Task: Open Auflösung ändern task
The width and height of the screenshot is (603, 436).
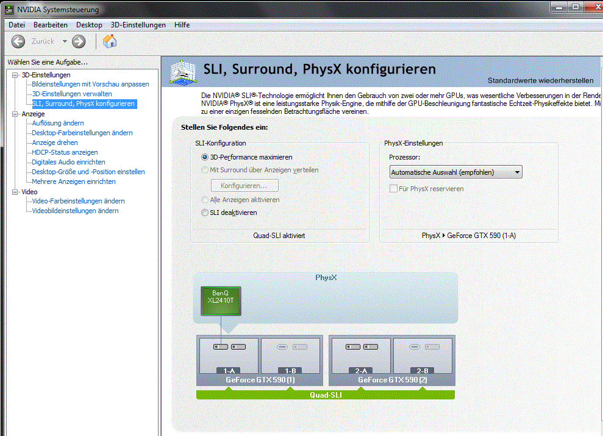Action: [x=58, y=123]
